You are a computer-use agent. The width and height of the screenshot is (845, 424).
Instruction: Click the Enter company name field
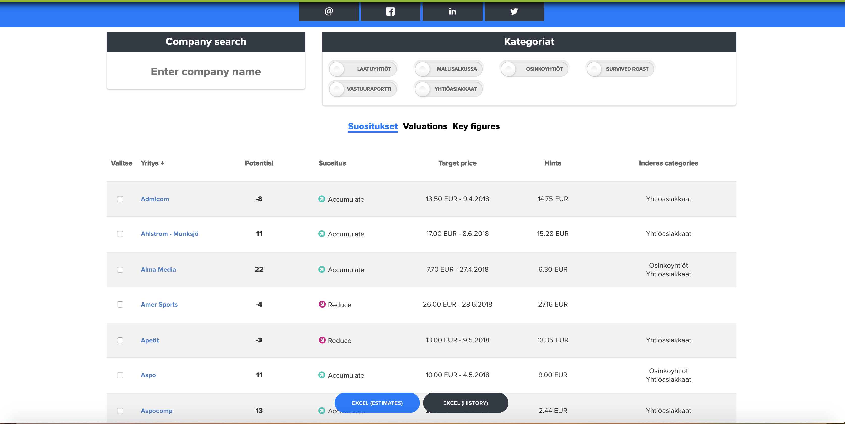(x=206, y=71)
